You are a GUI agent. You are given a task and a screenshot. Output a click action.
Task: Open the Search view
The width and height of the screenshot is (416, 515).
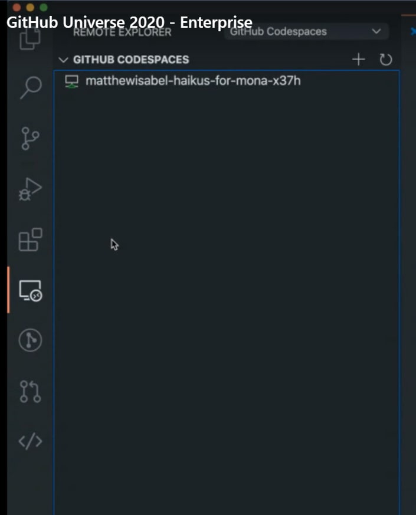coord(31,87)
